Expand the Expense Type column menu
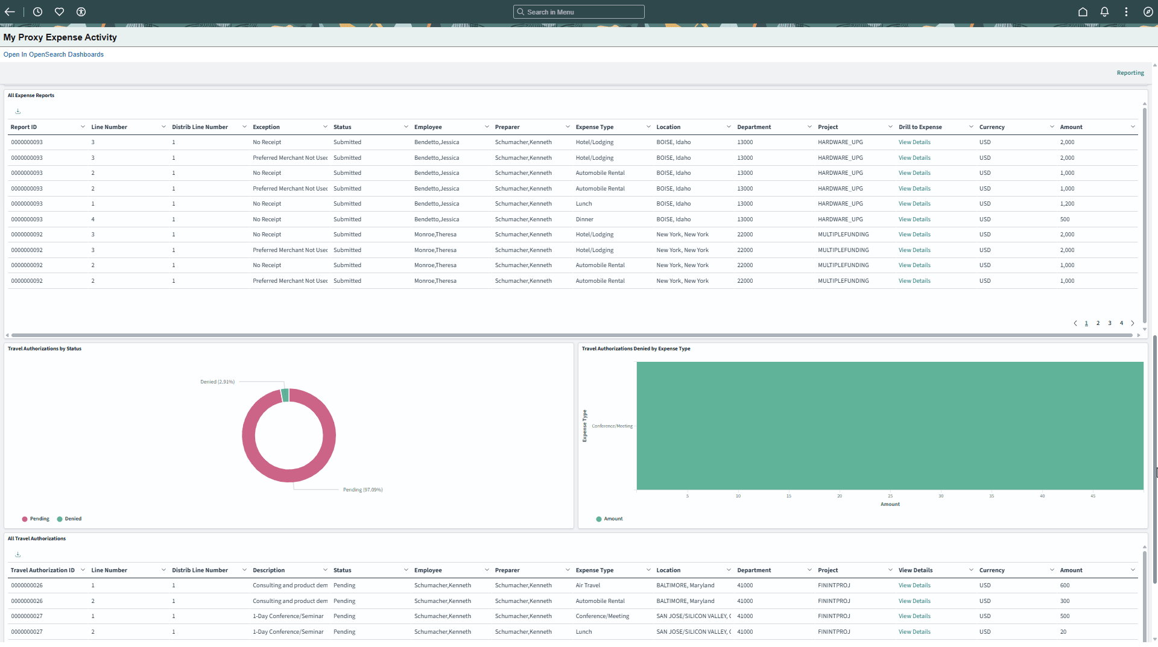 tap(648, 127)
